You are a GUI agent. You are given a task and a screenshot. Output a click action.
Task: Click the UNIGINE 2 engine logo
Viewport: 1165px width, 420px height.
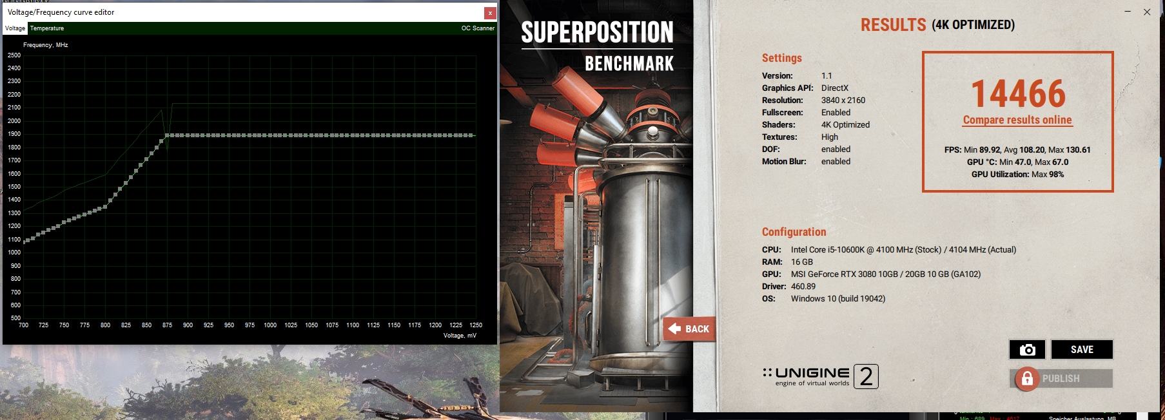pyautogui.click(x=821, y=376)
